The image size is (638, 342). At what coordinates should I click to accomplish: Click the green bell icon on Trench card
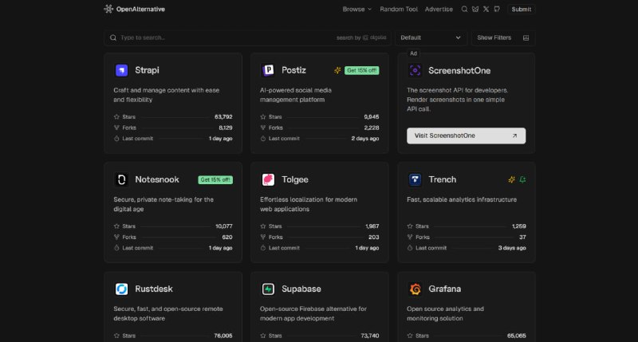(522, 179)
